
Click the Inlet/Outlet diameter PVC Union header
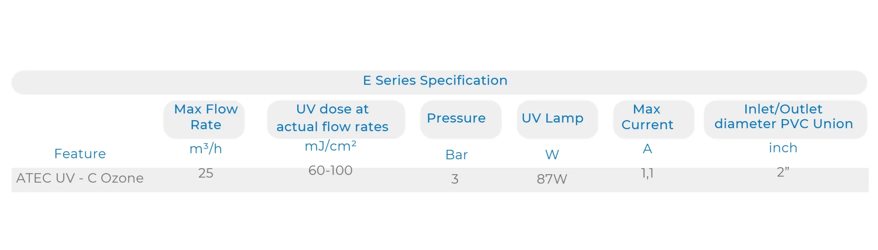(x=783, y=116)
